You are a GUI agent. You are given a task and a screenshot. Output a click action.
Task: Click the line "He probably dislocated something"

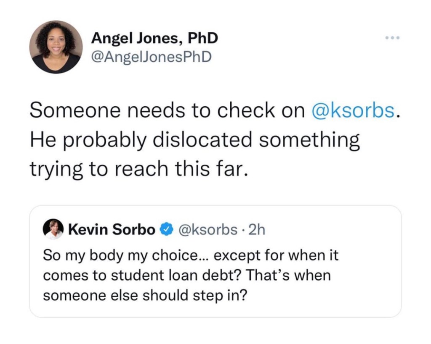pos(194,139)
